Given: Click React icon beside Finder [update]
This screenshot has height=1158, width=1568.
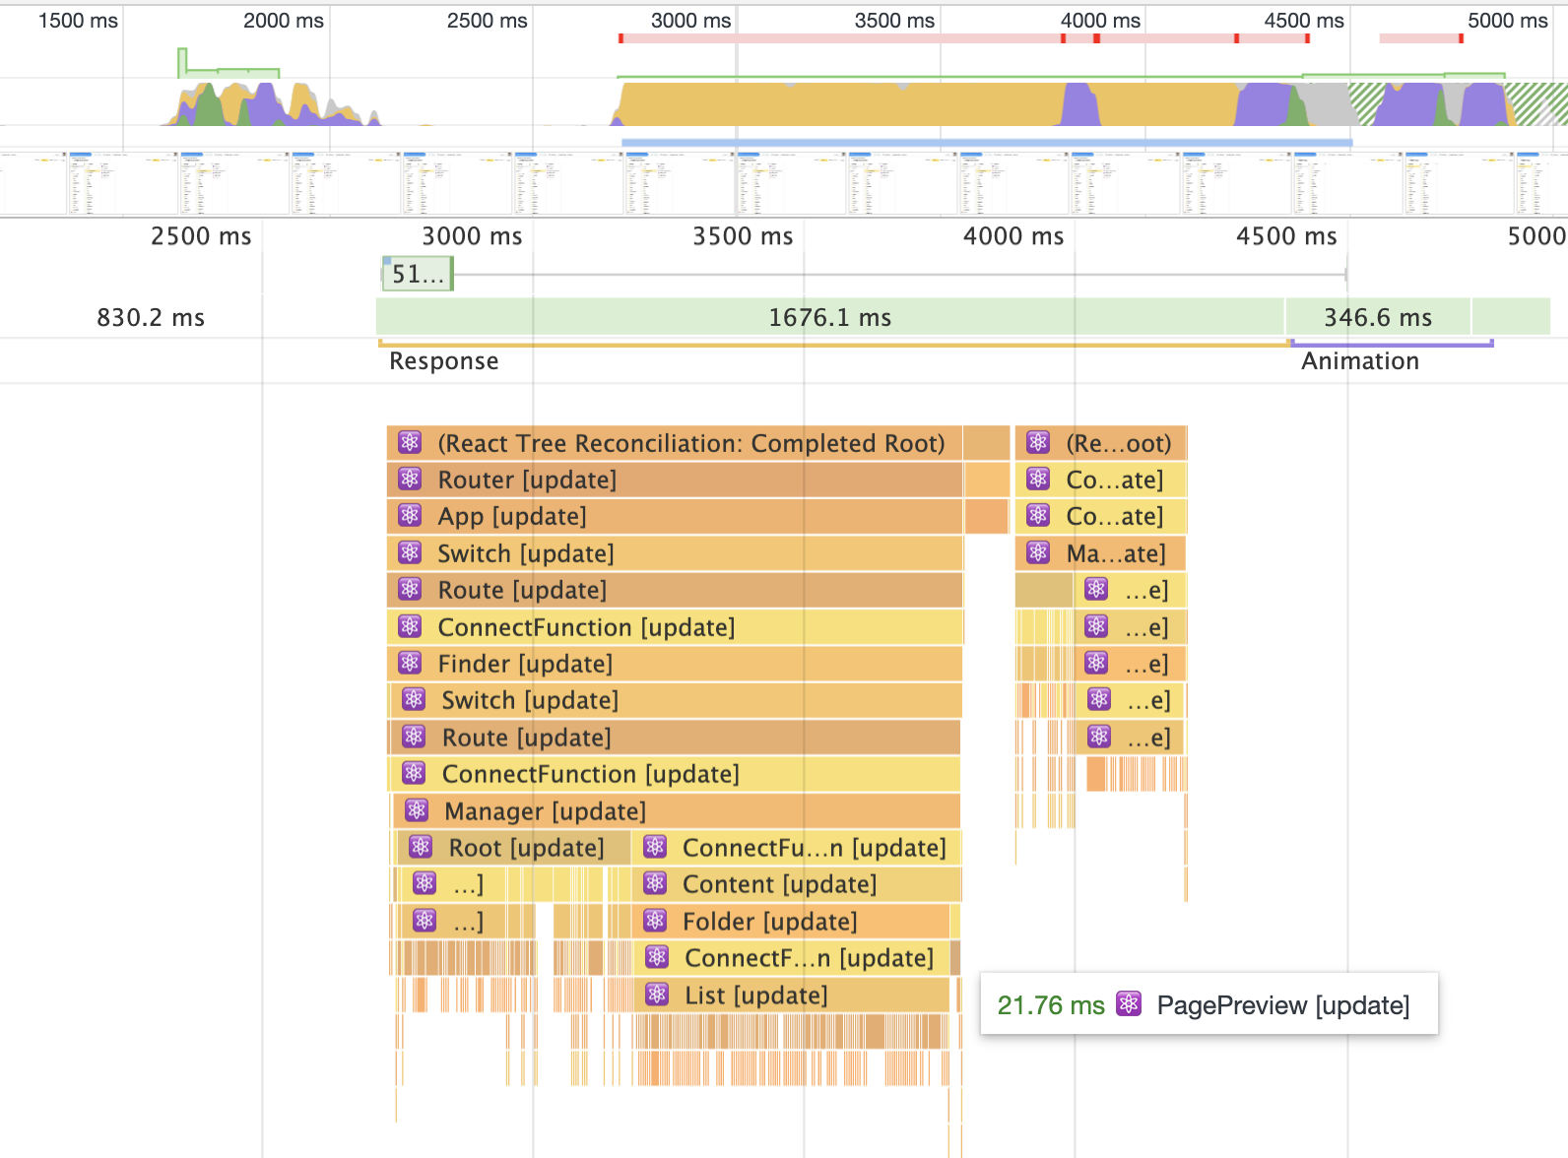Looking at the screenshot, I should (x=410, y=664).
